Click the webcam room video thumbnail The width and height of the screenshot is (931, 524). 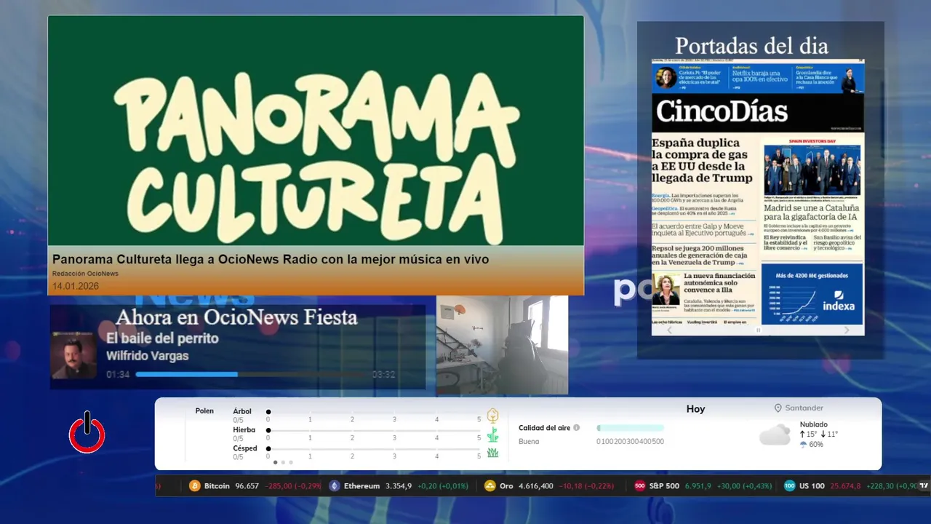pyautogui.click(x=502, y=345)
